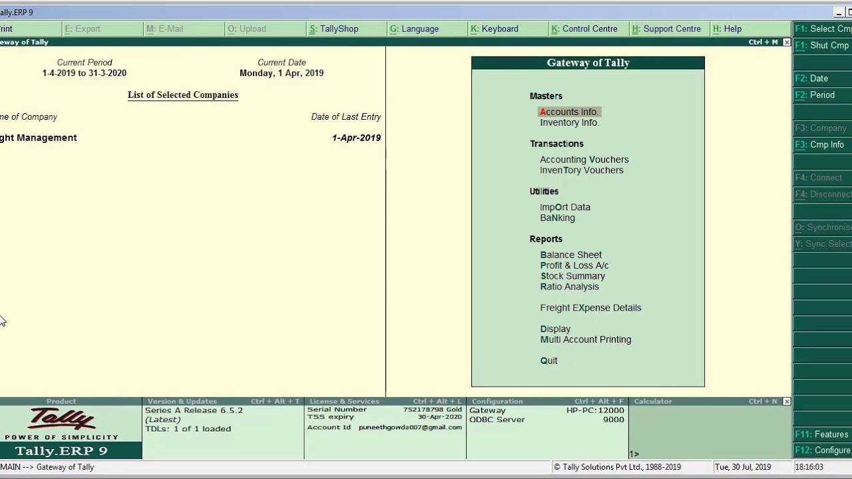Click O: Synchronise button
Viewport: 852px width, 479px height.
(x=823, y=228)
